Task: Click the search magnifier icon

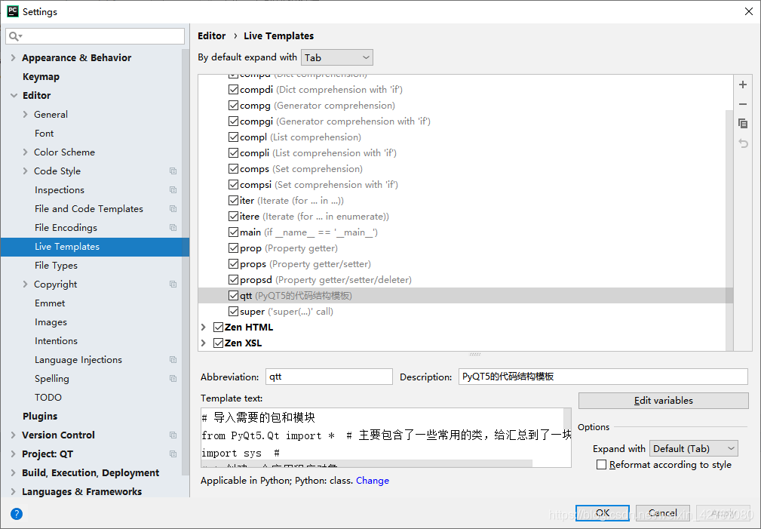Action: [14, 36]
